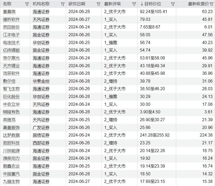Select closing price 6.01
Image resolution: width=215 pixels, height=186 pixels.
click(x=208, y=27)
